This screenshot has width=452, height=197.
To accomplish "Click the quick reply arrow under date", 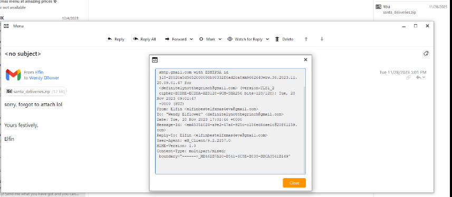I will coord(418,78).
